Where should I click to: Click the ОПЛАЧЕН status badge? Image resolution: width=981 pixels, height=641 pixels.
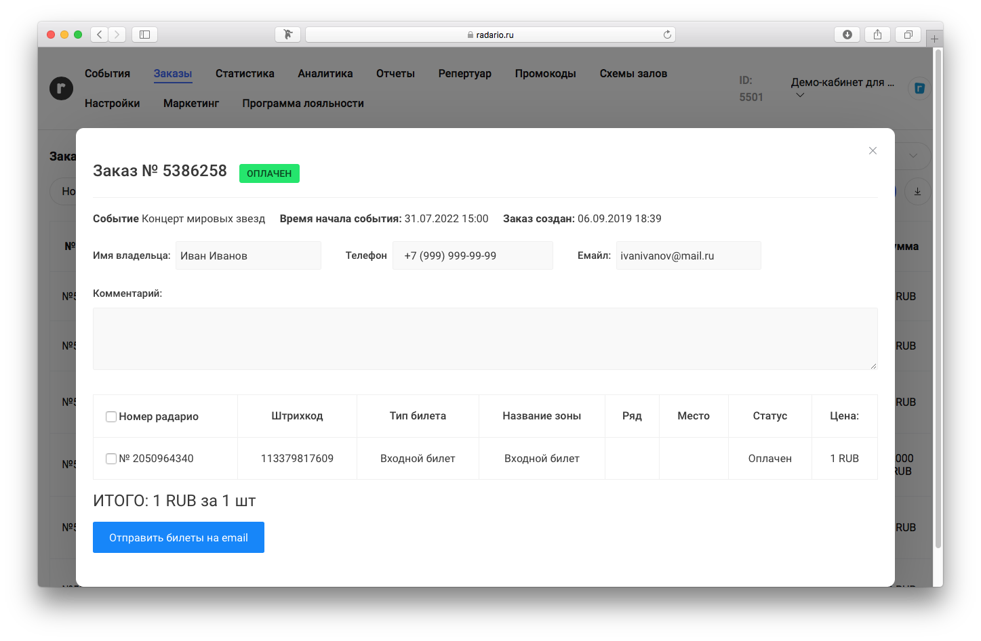click(269, 173)
